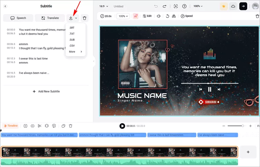The height and width of the screenshot is (167, 260).
Task: Redo the last action
Action: point(164,6)
